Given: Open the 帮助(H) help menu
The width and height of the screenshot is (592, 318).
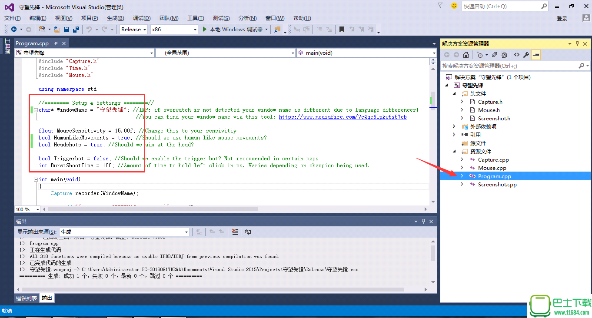Looking at the screenshot, I should (302, 18).
